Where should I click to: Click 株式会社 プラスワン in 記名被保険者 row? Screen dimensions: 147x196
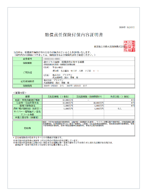[54, 80]
